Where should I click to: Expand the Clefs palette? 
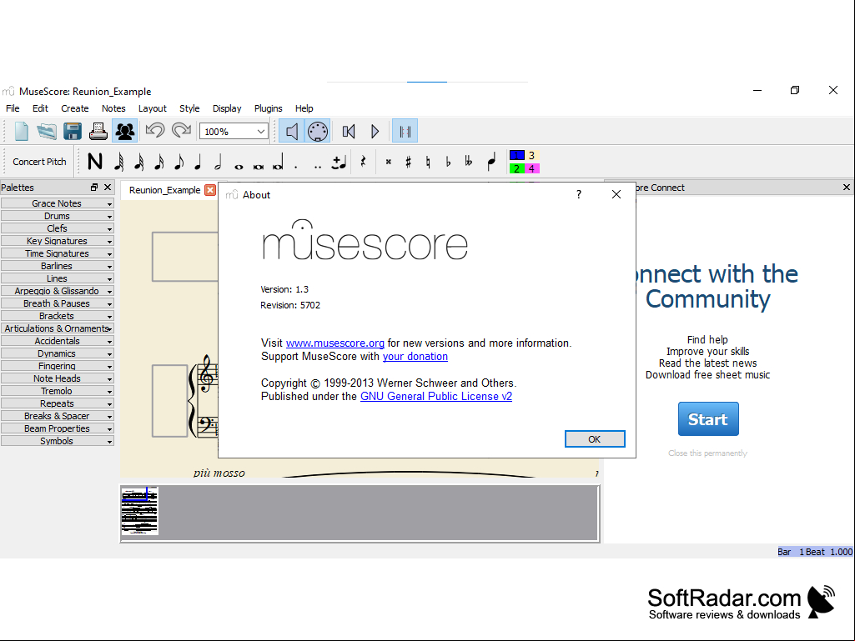(58, 228)
